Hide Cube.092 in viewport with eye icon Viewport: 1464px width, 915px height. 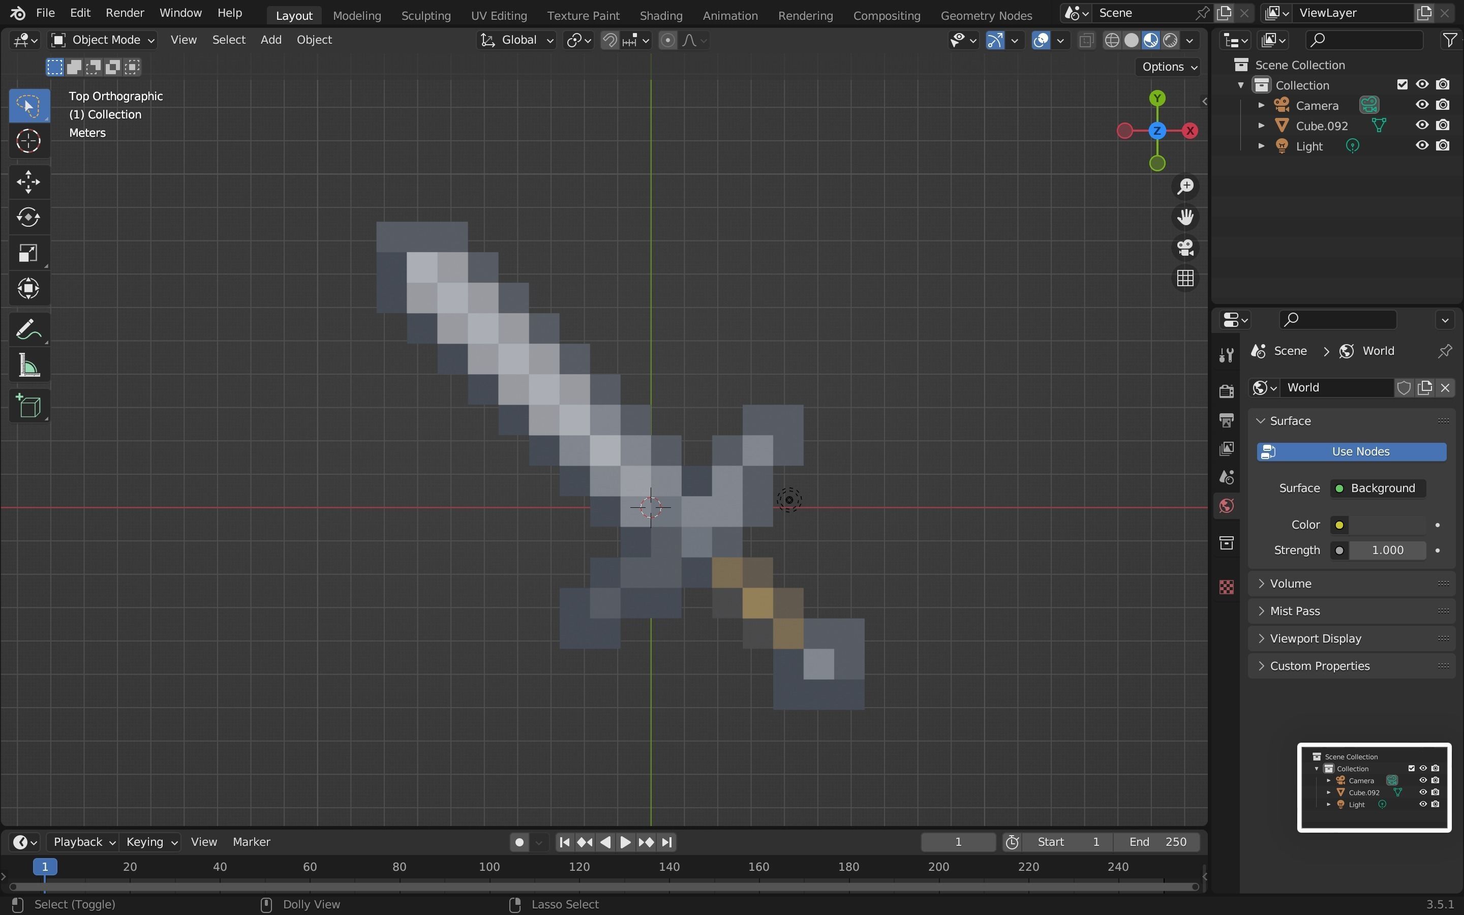(1422, 125)
